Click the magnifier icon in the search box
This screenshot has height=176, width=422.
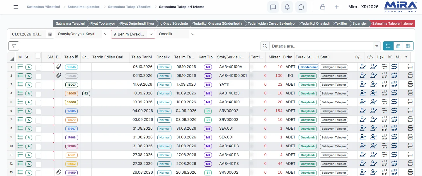click(265, 46)
